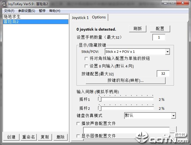Open the 帮助(H) menu
This screenshot has width=191, height=145.
point(55,11)
